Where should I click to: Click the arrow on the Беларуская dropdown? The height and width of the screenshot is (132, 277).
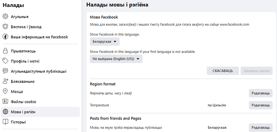tap(115, 42)
